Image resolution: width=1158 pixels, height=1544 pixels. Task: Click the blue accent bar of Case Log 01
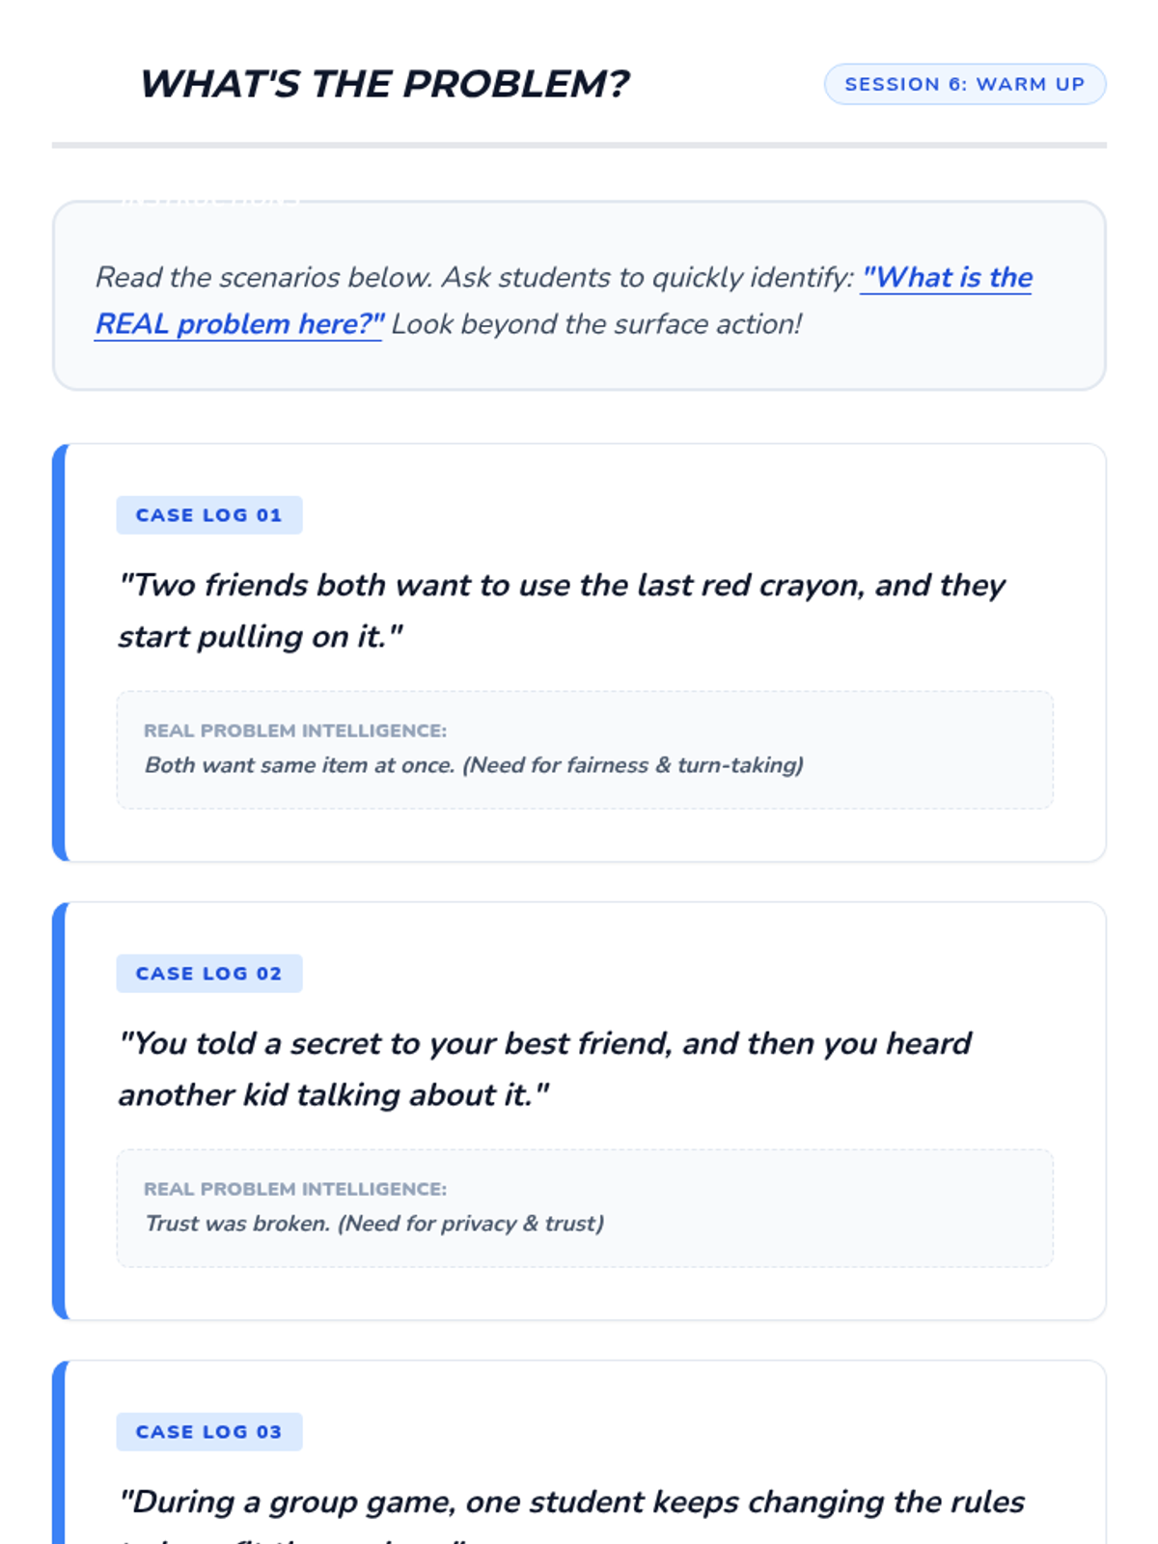coord(59,652)
